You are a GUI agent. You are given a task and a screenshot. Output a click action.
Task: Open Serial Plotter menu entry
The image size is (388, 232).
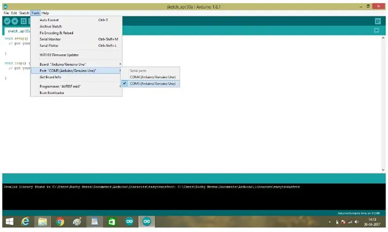click(76, 46)
